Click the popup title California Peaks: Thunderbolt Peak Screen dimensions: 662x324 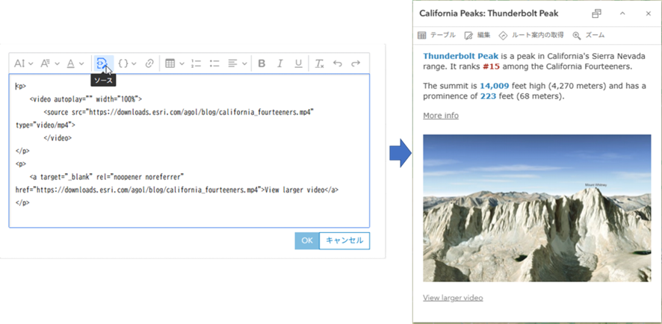[489, 13]
